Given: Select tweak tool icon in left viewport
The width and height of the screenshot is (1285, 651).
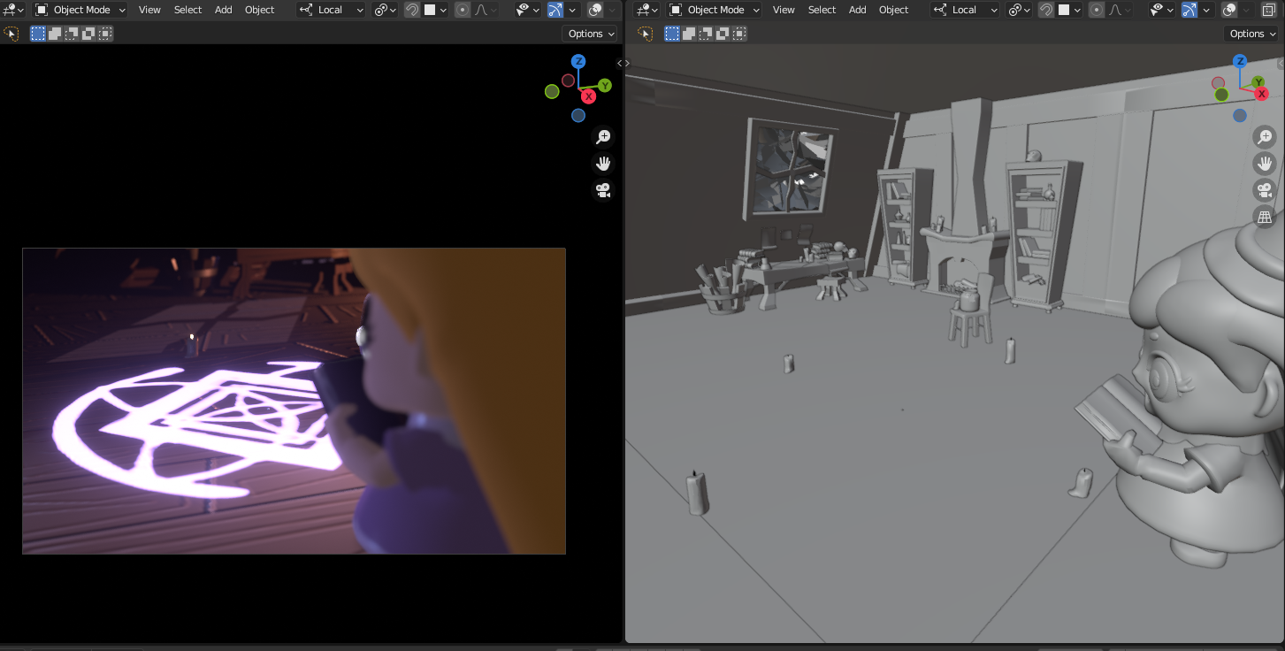Looking at the screenshot, I should [11, 34].
